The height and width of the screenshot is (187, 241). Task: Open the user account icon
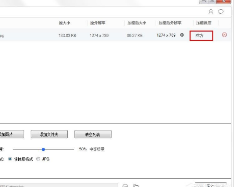pyautogui.click(x=211, y=12)
